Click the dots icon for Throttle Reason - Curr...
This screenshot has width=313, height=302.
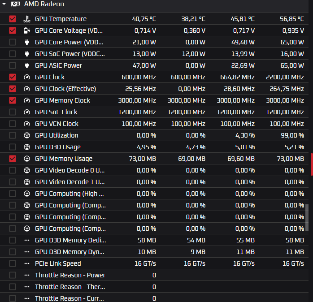click(x=27, y=298)
